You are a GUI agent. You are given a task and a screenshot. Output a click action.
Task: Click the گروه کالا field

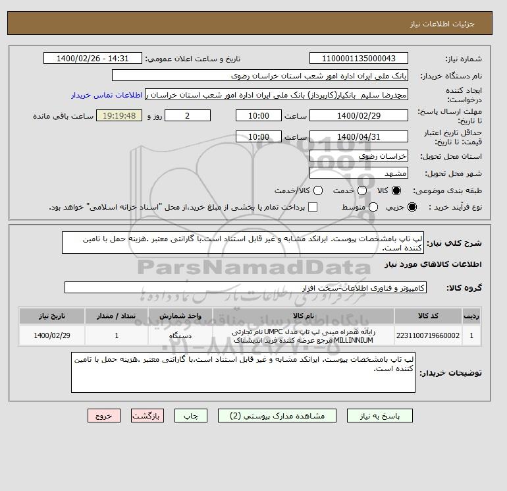(246, 287)
